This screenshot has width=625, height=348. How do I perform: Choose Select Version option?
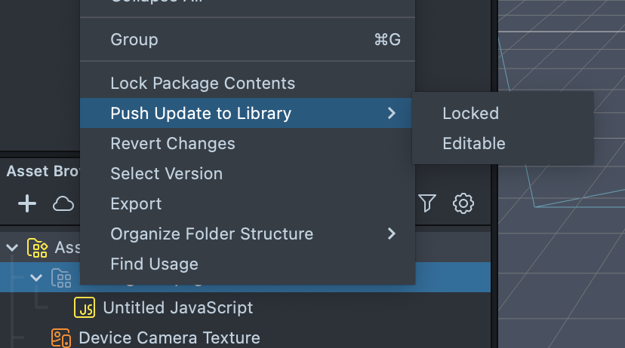click(x=166, y=174)
